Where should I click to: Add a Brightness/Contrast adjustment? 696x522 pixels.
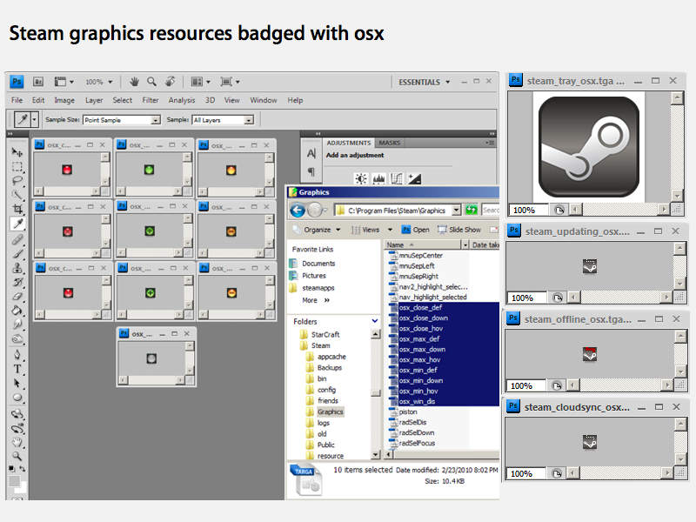click(x=361, y=179)
